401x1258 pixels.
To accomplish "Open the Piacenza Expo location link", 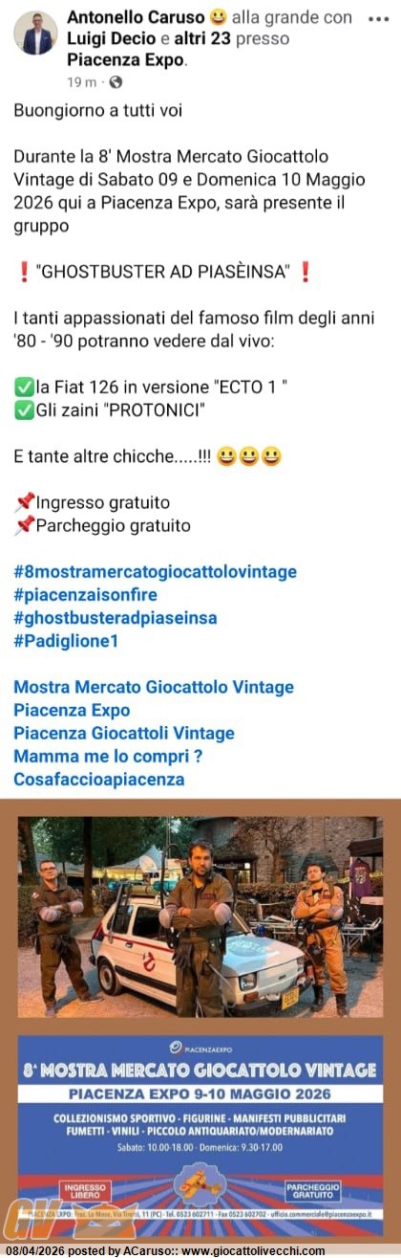I will coord(126,60).
